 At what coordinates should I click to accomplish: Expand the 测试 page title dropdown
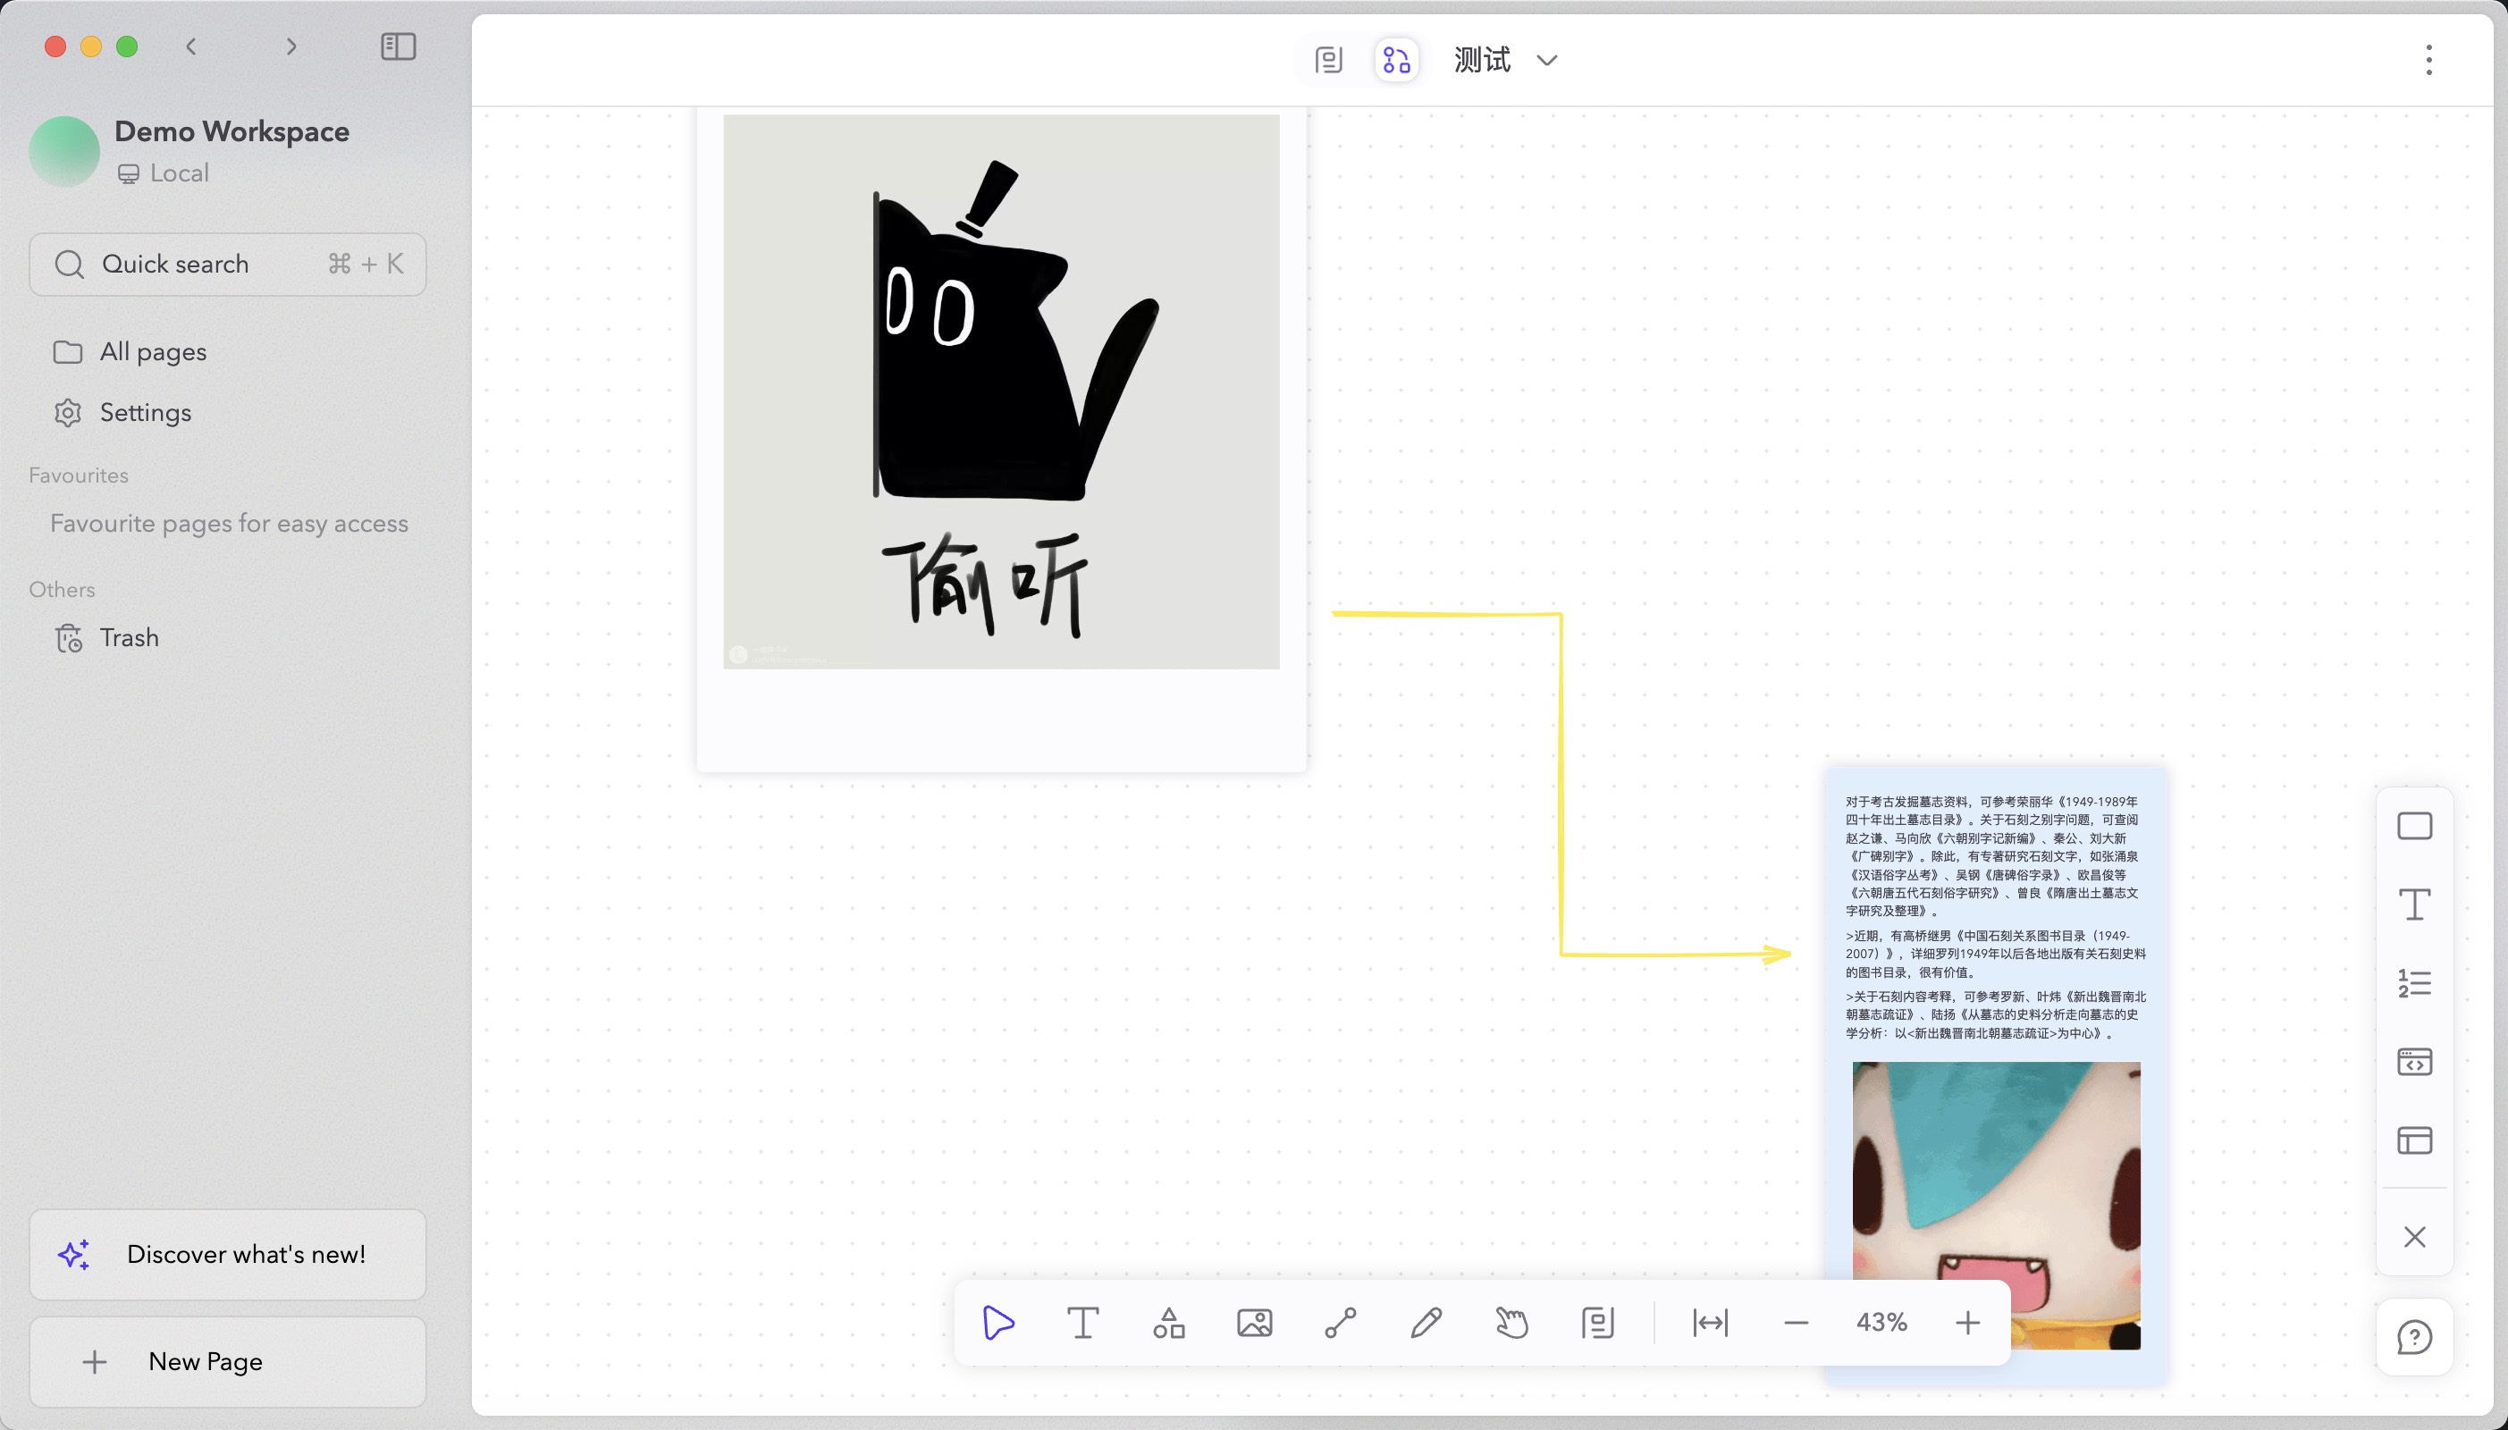pos(1546,61)
